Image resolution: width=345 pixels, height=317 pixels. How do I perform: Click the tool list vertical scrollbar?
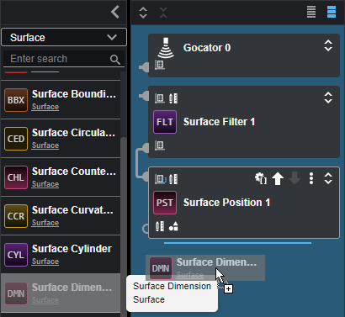(124, 225)
